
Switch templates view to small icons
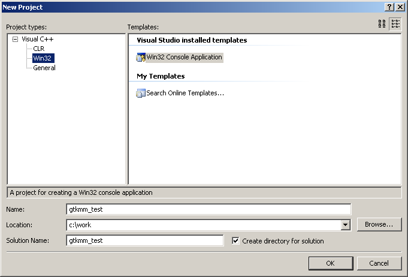click(395, 24)
